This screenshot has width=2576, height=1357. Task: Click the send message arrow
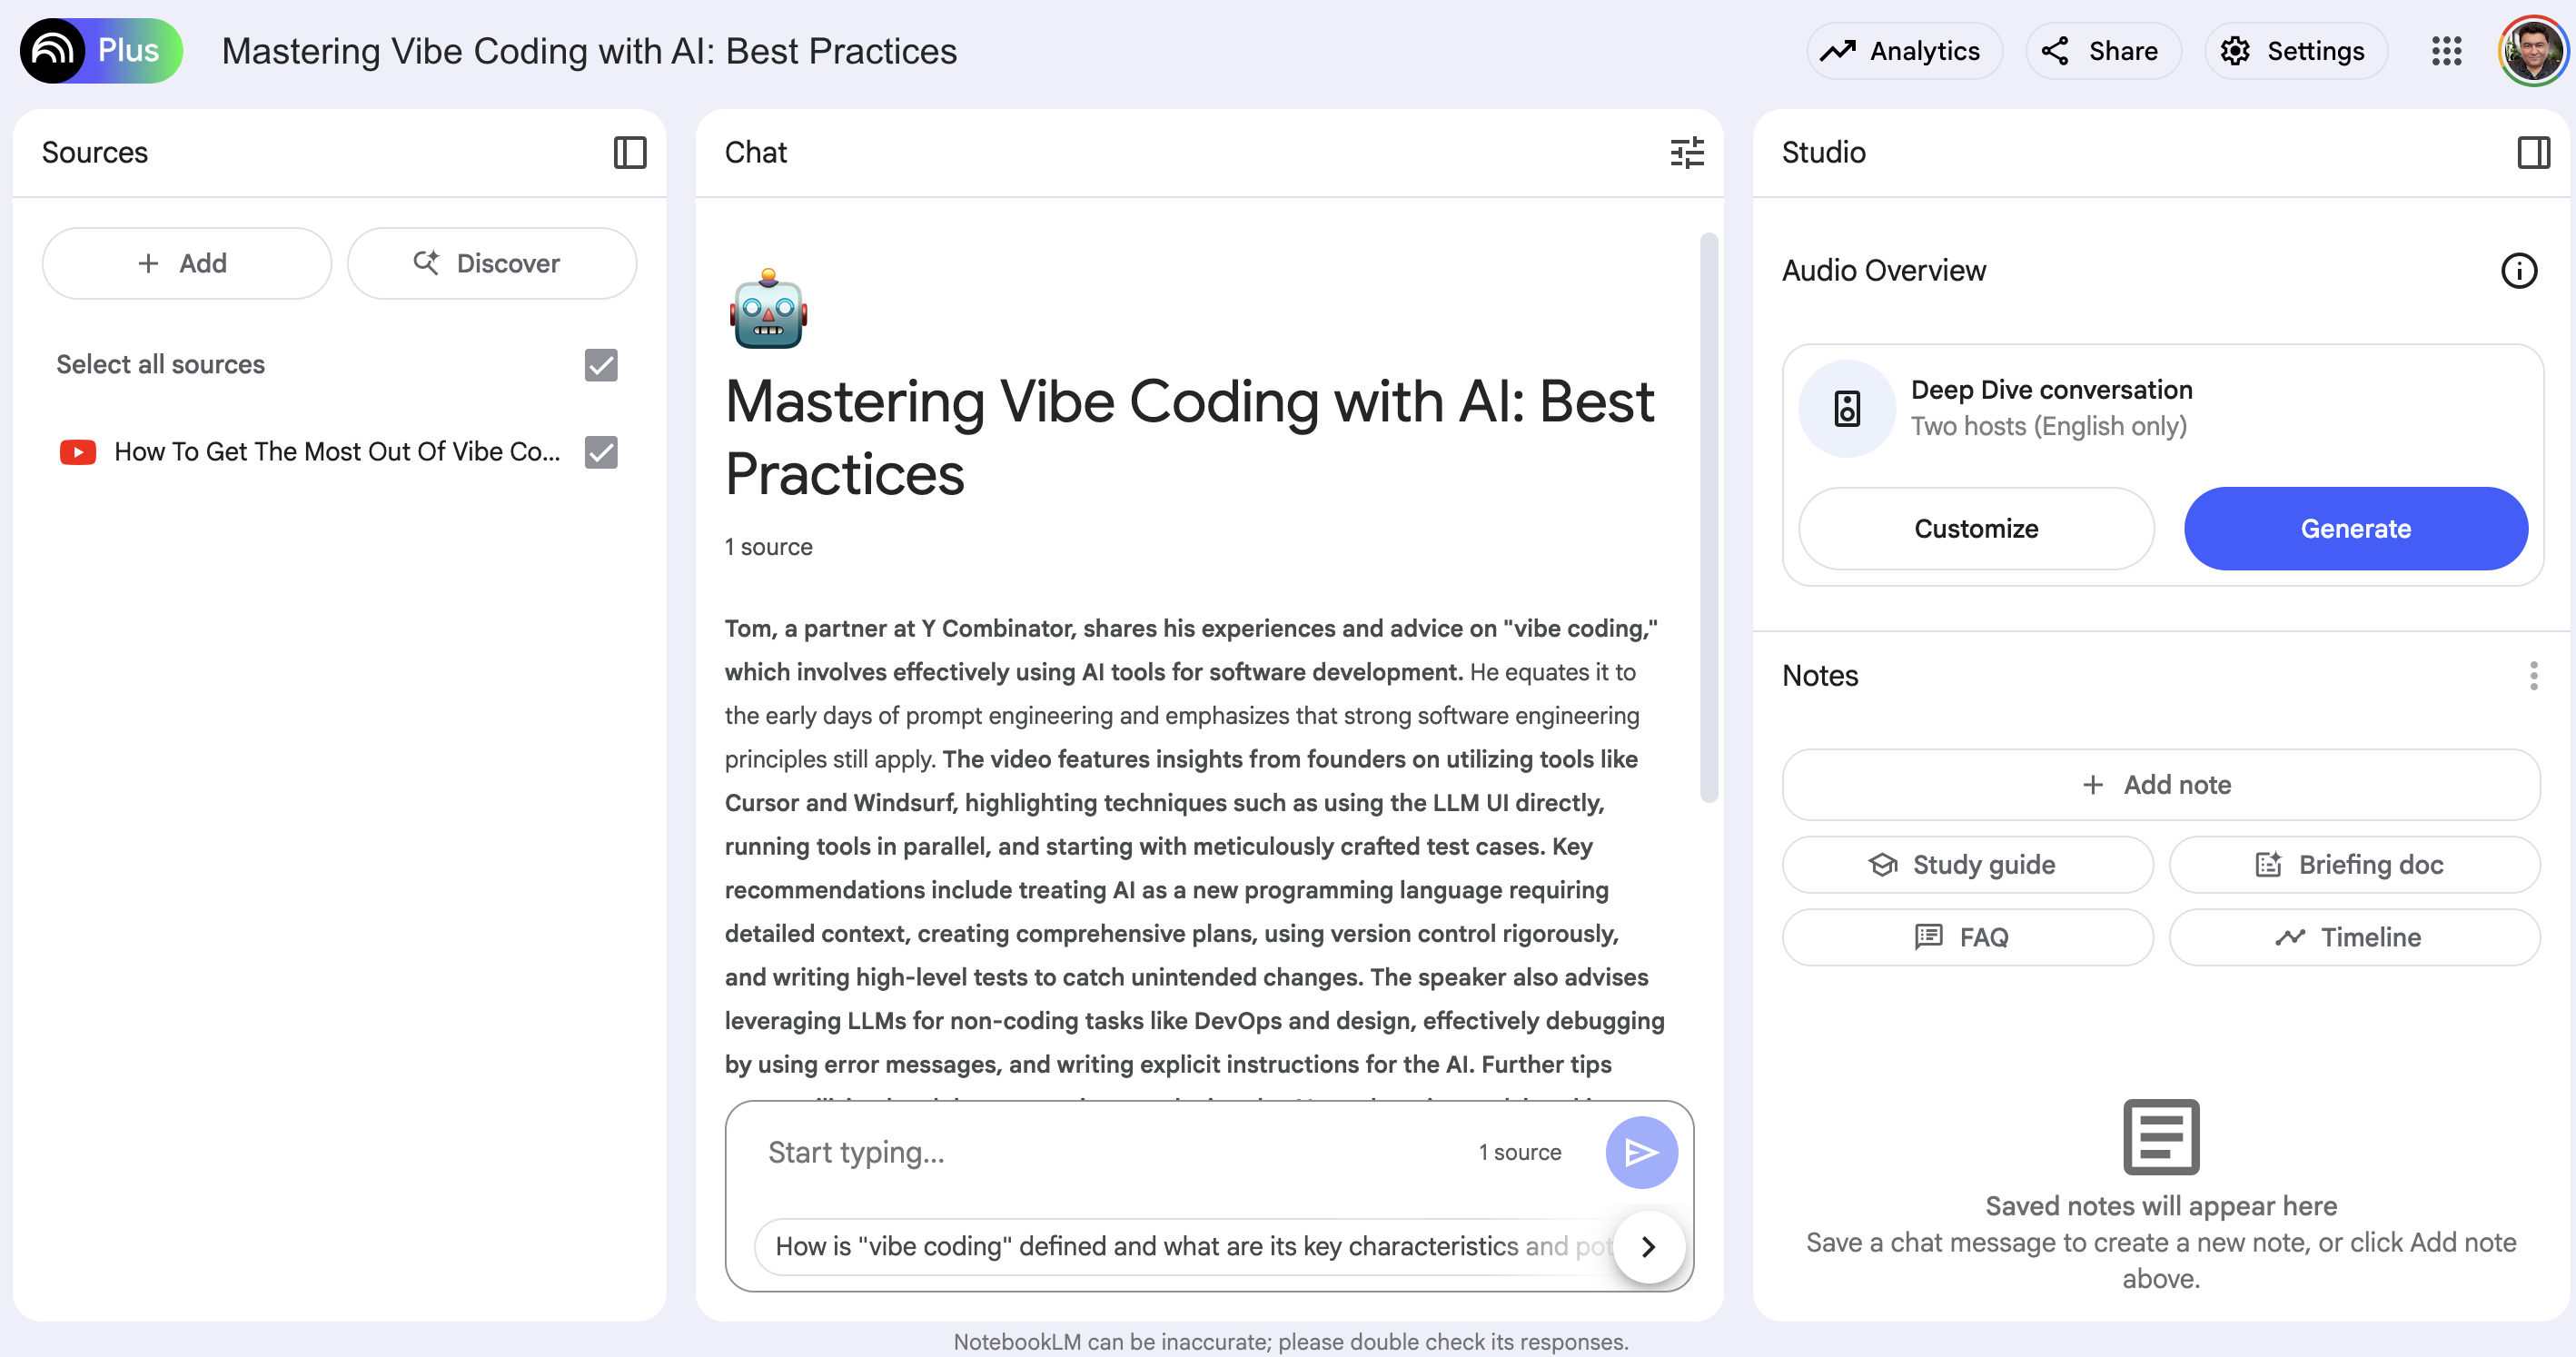coord(1641,1152)
